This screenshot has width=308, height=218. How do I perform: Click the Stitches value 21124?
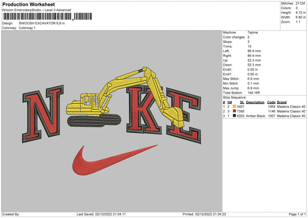tap(300, 4)
